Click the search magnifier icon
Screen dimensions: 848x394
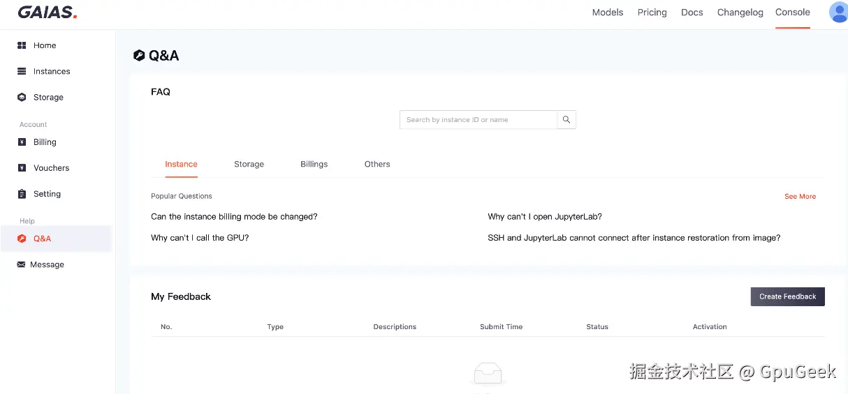(x=566, y=120)
